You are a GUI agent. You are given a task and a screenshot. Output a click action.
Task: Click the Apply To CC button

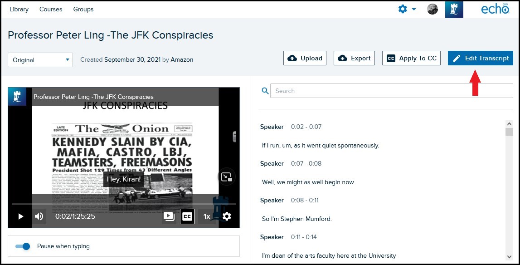tap(411, 58)
